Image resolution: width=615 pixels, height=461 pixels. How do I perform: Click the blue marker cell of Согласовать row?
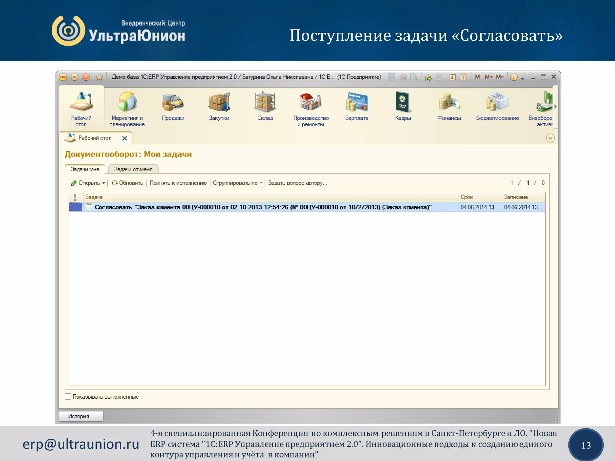point(76,207)
